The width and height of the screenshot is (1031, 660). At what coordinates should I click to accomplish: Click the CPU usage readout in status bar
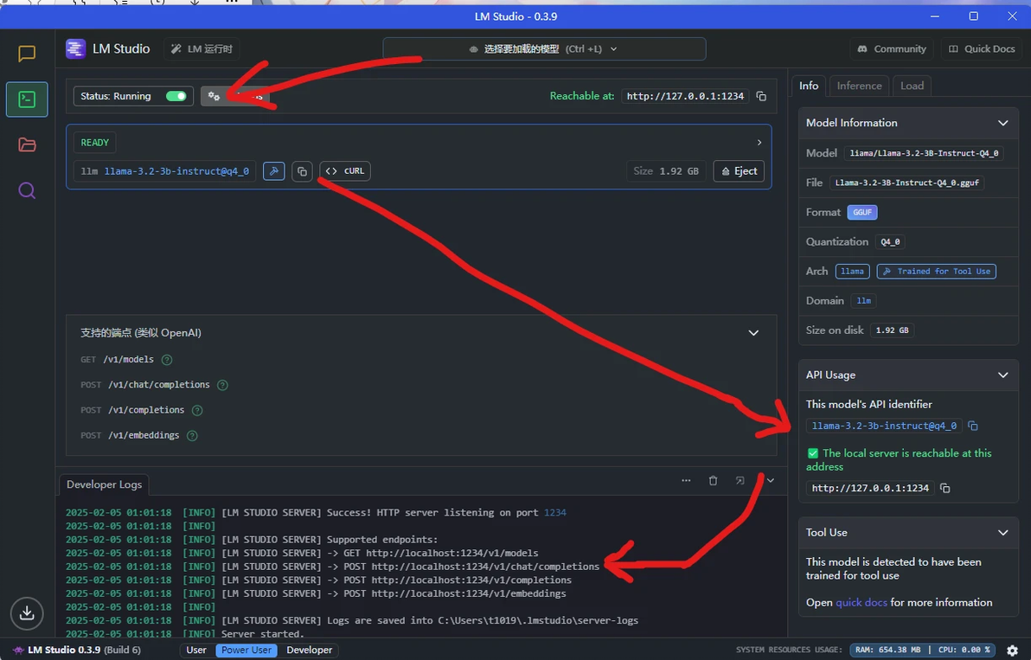click(x=964, y=650)
